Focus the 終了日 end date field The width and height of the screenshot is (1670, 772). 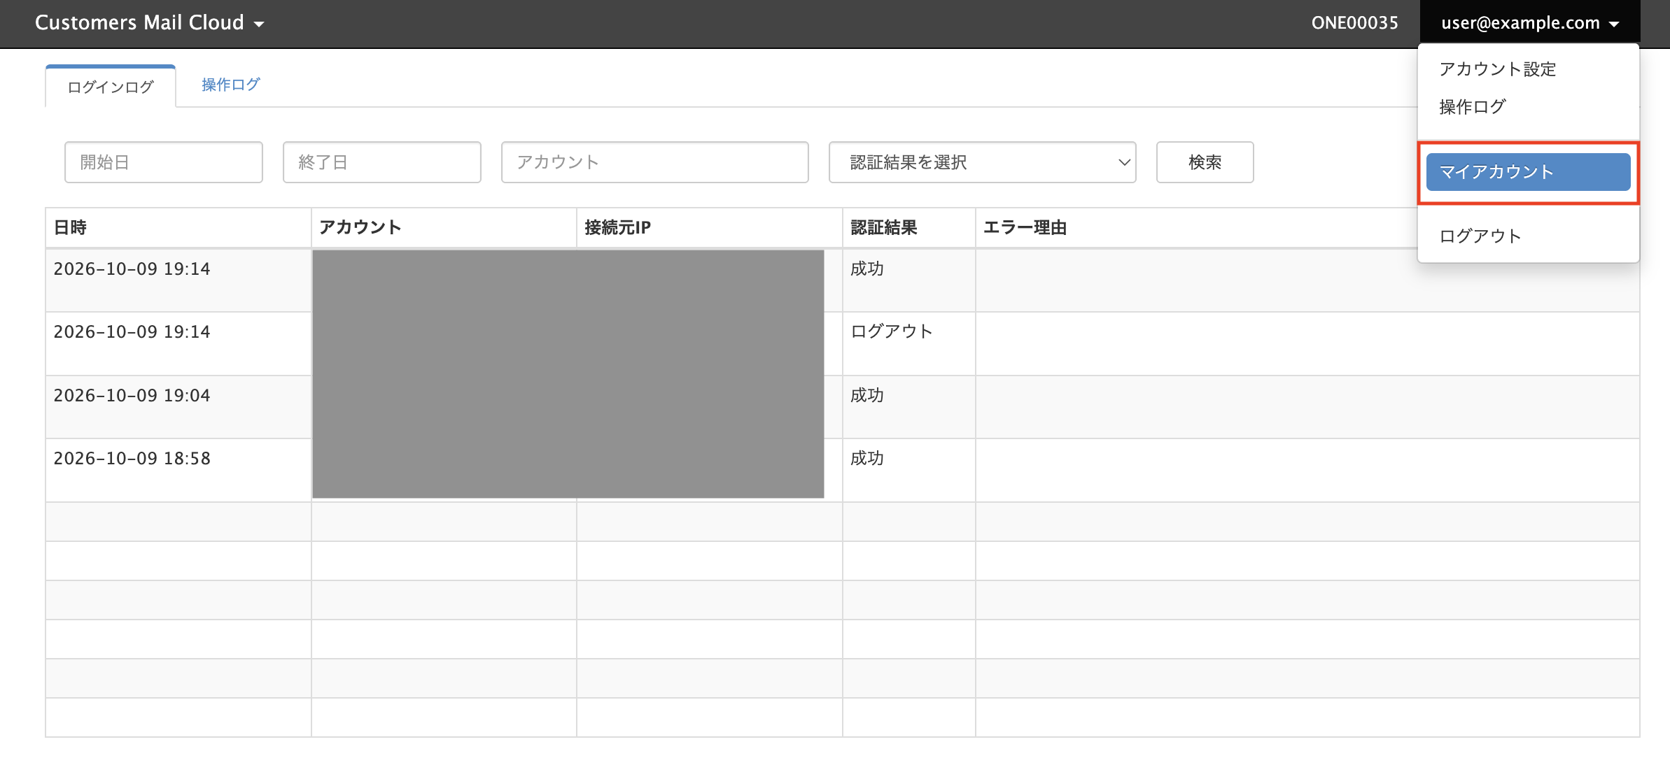(382, 162)
